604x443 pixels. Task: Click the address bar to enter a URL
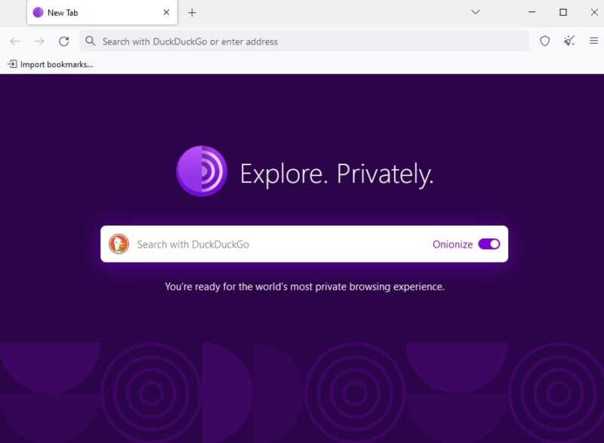point(302,41)
